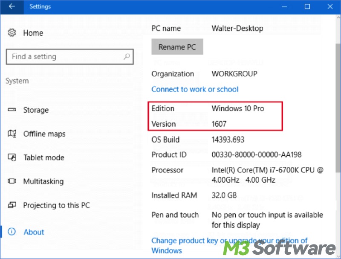Click the vertical scrollbar thumb
The image size is (341, 259).
pyautogui.click(x=338, y=108)
